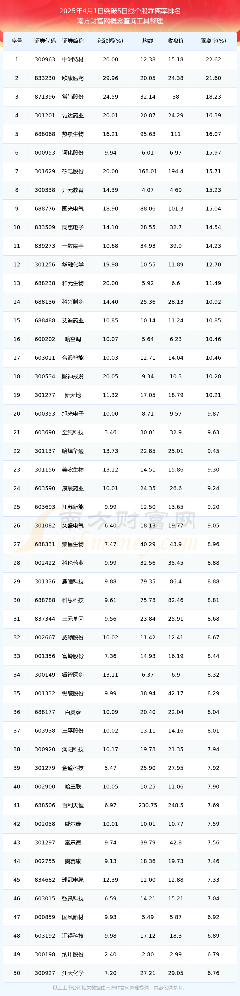Select stock name 开元教育

click(x=73, y=190)
